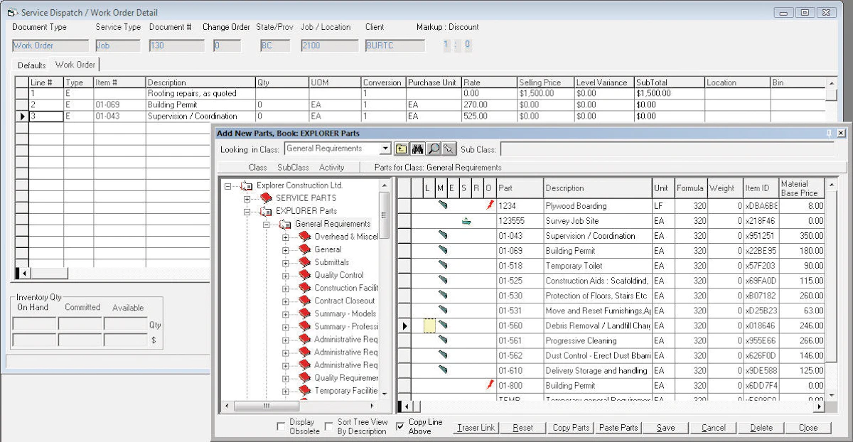Expand the SERVICE PARTS tree node
This screenshot has height=442, width=853.
click(247, 198)
